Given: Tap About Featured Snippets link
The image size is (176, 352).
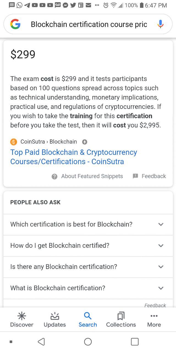Looking at the screenshot, I should click(92, 176).
